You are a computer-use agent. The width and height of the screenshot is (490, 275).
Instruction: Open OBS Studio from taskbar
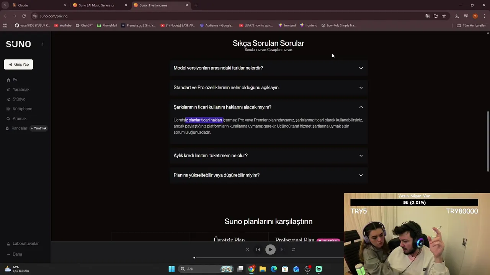point(307,269)
